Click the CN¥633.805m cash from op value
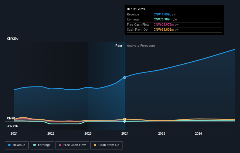This screenshot has width=240, height=153. [164, 30]
